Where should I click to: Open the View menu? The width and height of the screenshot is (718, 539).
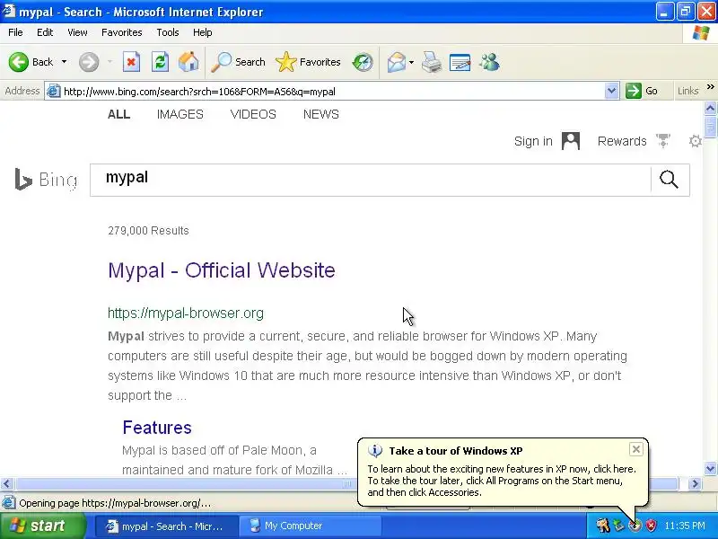(x=77, y=32)
